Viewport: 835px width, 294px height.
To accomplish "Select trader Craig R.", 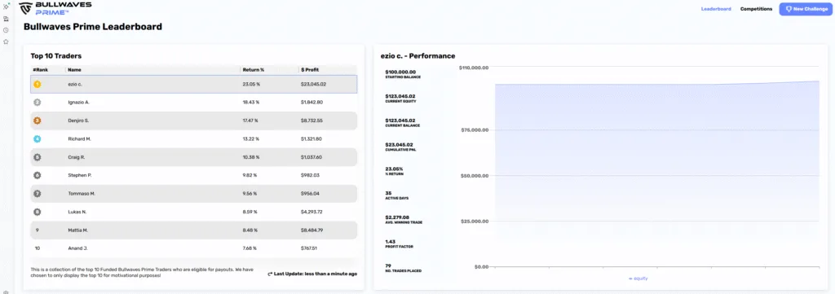I will click(194, 157).
